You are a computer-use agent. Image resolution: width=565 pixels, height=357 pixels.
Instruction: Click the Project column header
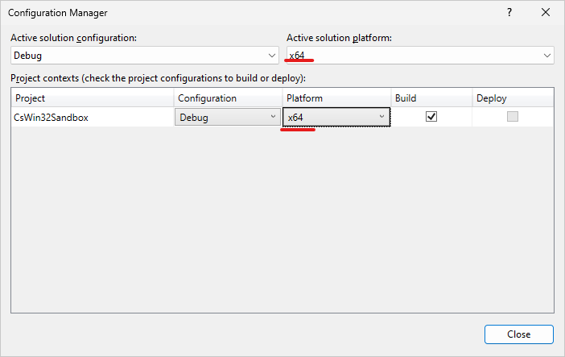click(93, 98)
